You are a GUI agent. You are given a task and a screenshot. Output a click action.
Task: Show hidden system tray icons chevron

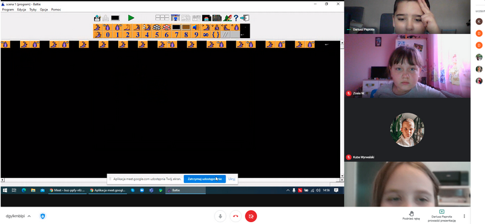[x=287, y=190]
